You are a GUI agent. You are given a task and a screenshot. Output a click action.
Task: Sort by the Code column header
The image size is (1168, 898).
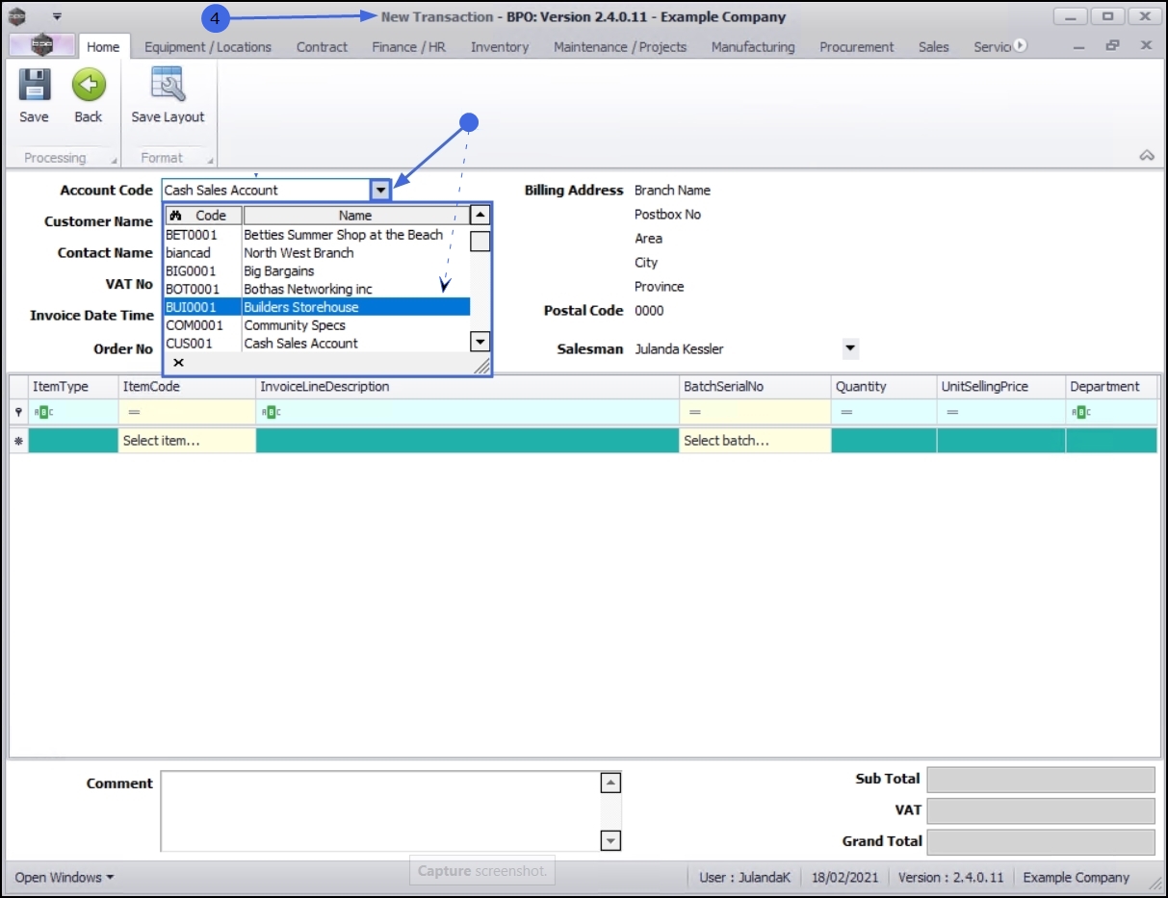203,216
